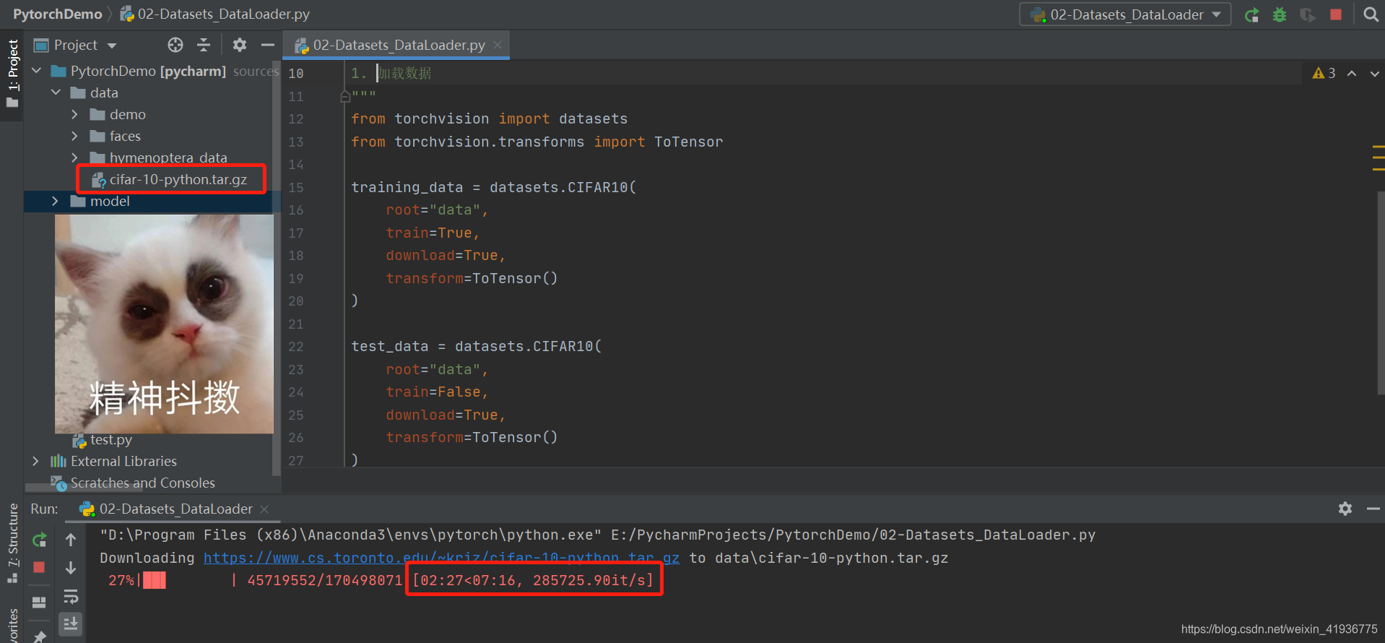Go to next highlighted error arrow

(1375, 73)
